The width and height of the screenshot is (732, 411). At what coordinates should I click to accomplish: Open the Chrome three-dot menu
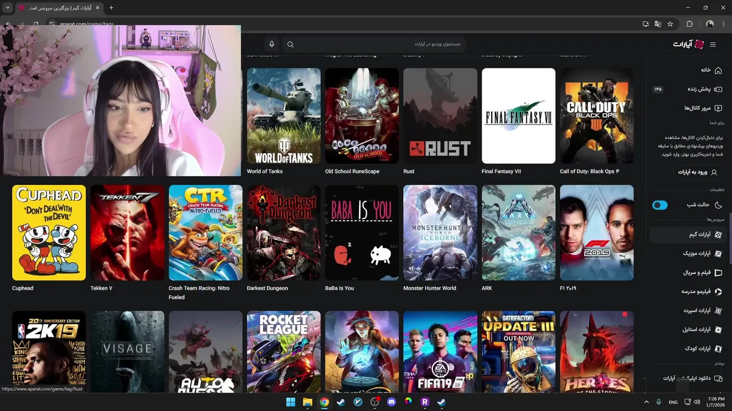coord(724,24)
